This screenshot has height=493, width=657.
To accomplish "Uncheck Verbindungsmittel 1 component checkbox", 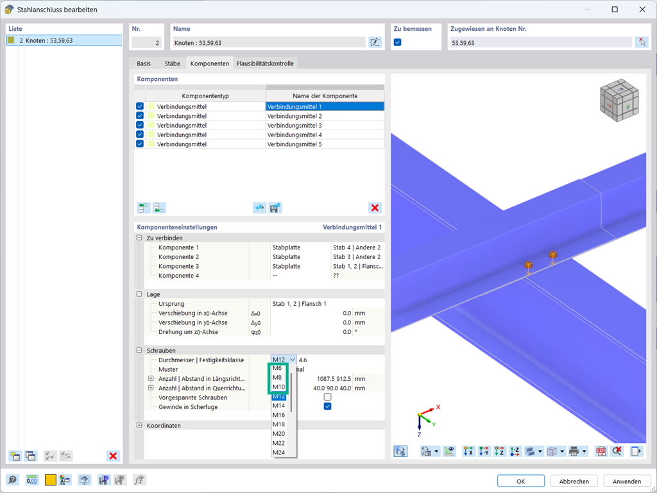I will coord(140,106).
